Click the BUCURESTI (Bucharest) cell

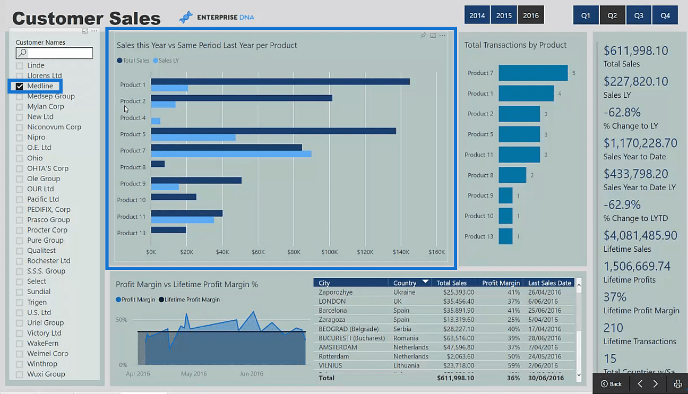(x=351, y=338)
